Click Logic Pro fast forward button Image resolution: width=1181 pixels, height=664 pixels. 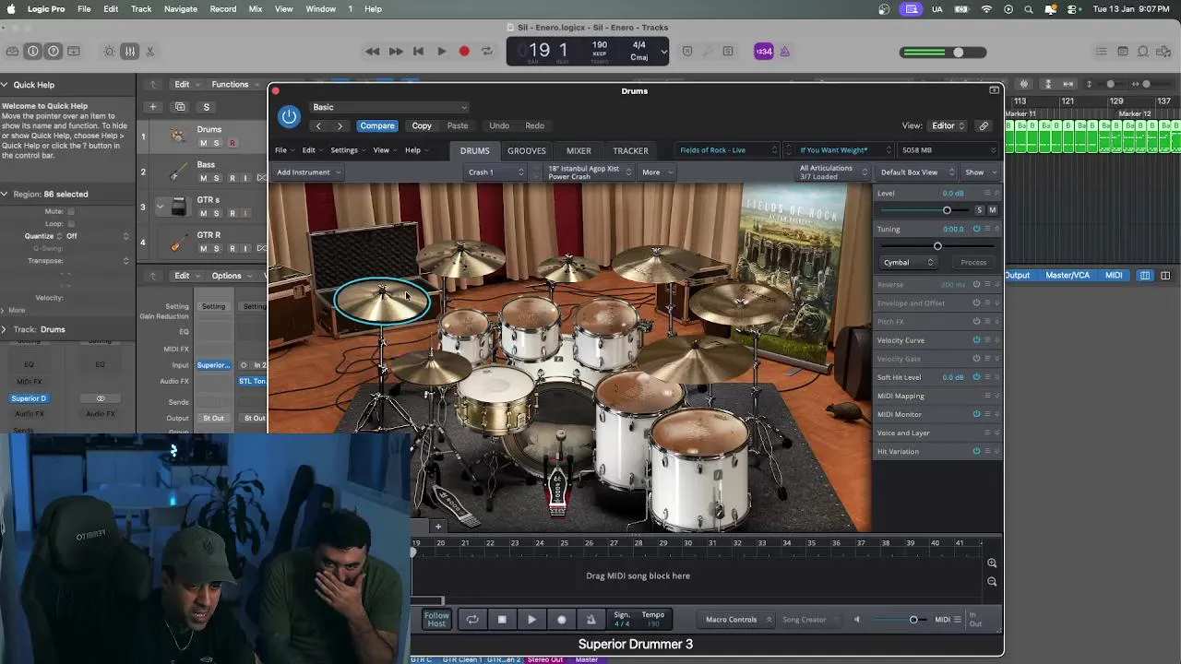(x=396, y=52)
